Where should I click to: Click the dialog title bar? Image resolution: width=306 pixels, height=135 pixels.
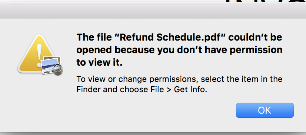pos(153,11)
